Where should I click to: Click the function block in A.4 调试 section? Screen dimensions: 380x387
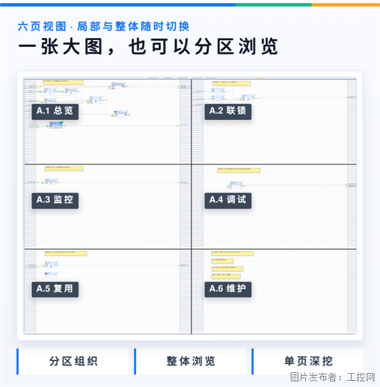click(x=236, y=185)
